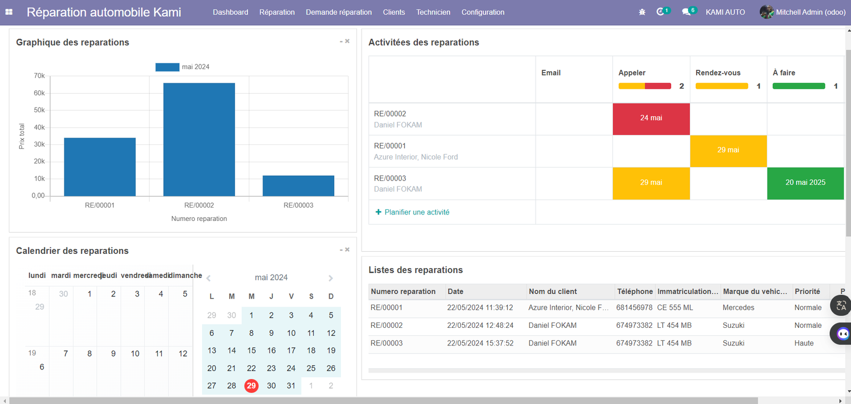Open the activities clock icon
The image size is (851, 404).
pos(661,12)
